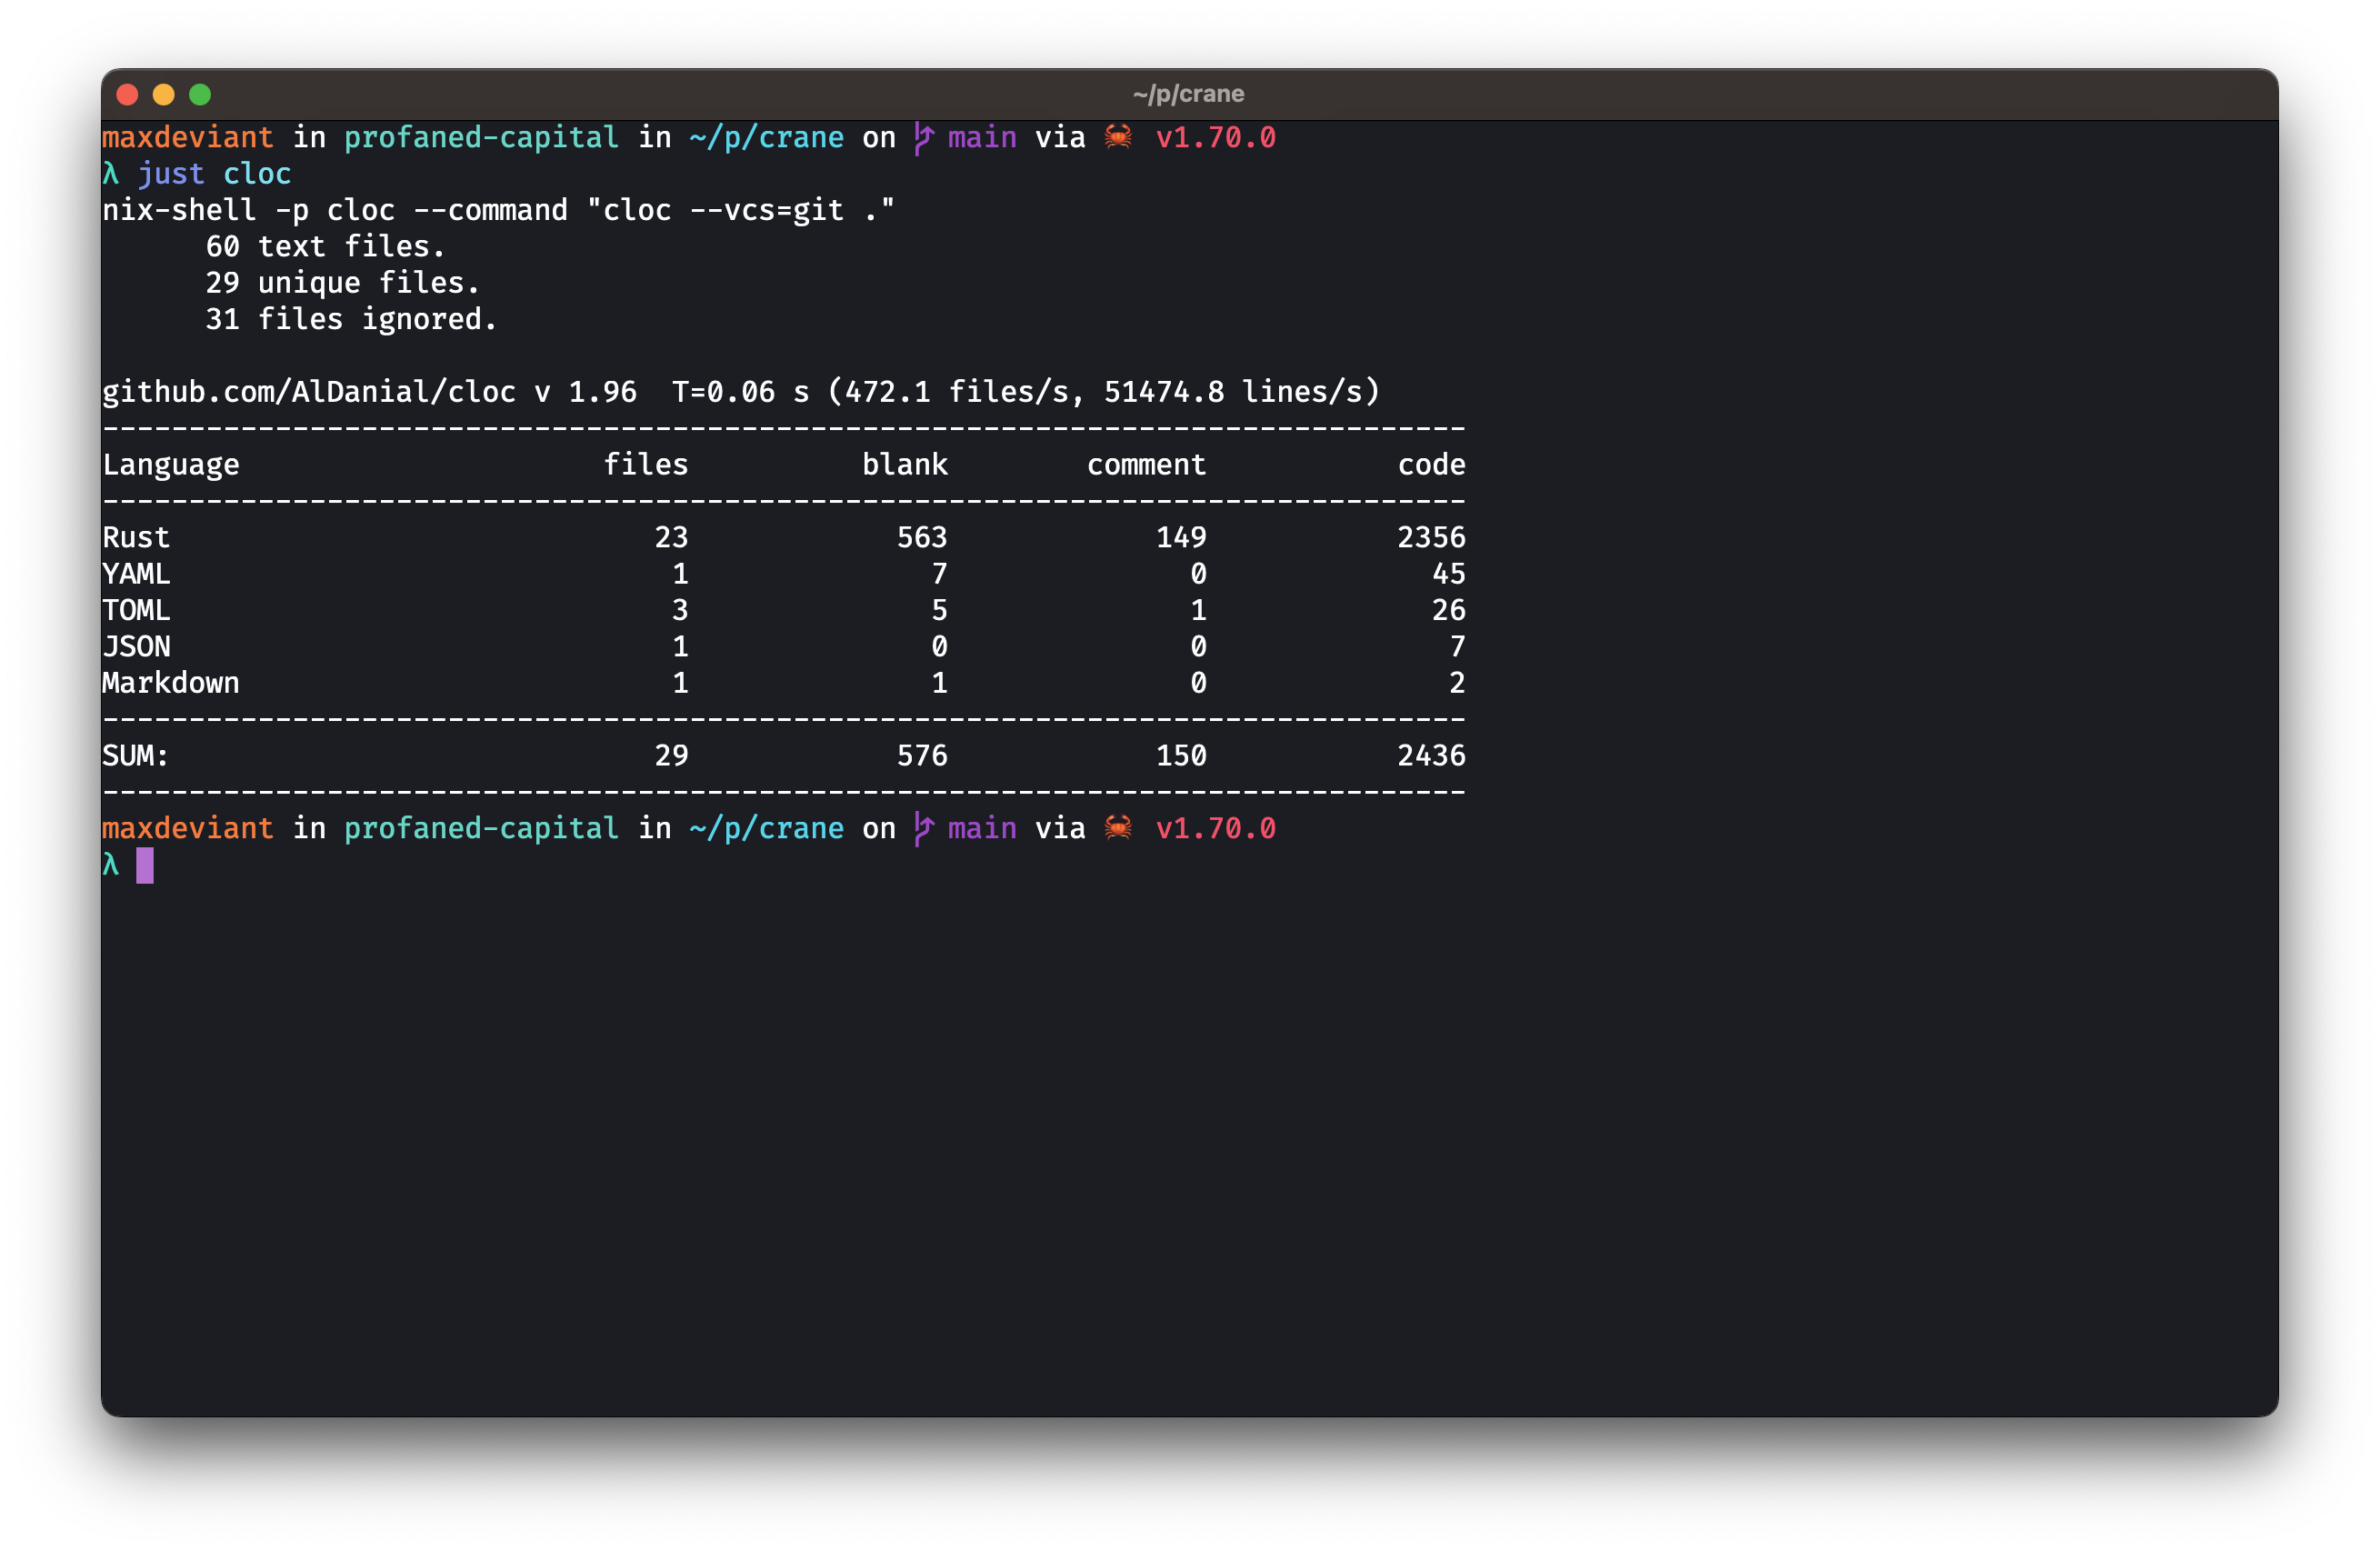Click Rust code count 2356
The height and width of the screenshot is (1551, 2380).
(x=1432, y=537)
